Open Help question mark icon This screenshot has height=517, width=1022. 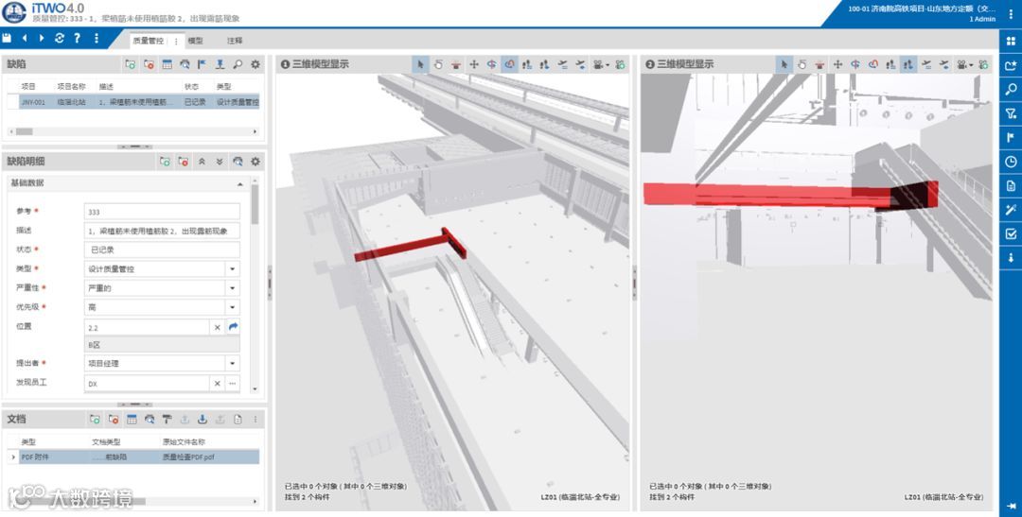click(x=77, y=39)
